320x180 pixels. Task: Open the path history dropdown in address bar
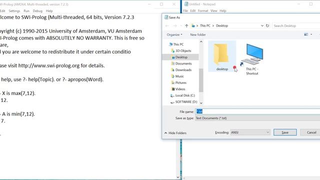tap(262, 25)
